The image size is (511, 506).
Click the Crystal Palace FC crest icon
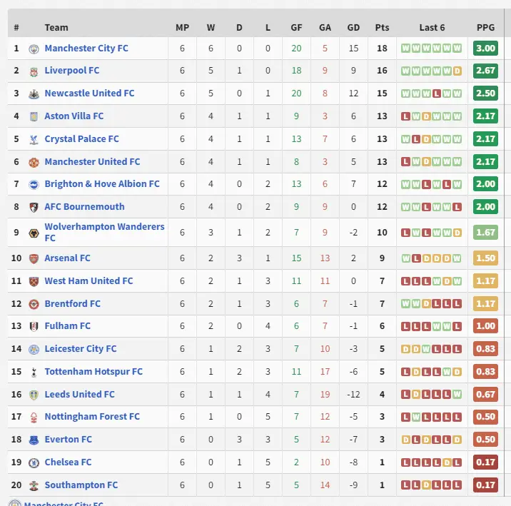click(33, 139)
